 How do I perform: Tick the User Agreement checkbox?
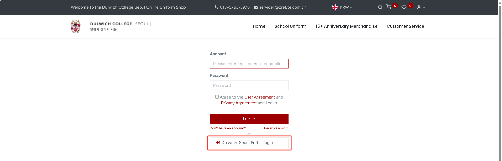[x=217, y=97]
